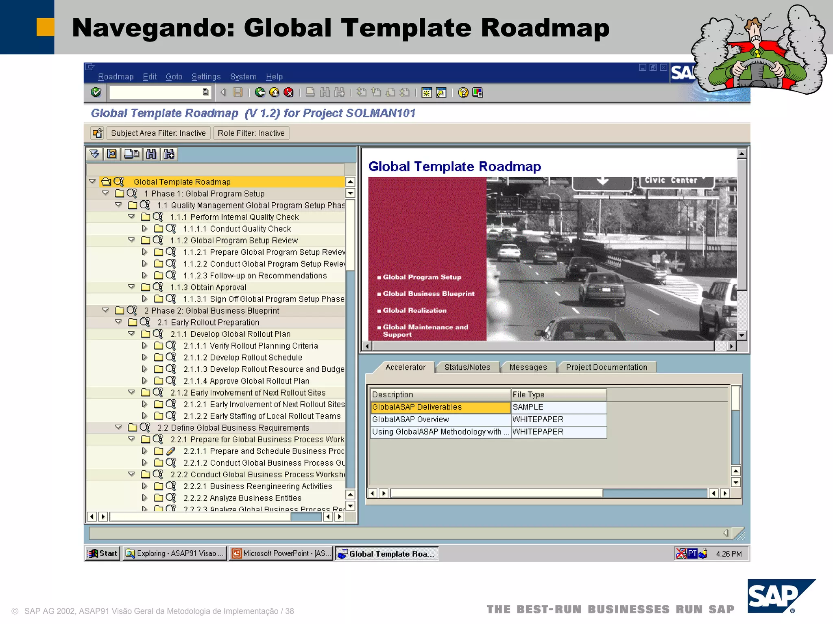The width and height of the screenshot is (833, 624).
Task: Click the Subject Area Filter: Inactive button
Action: (x=159, y=133)
